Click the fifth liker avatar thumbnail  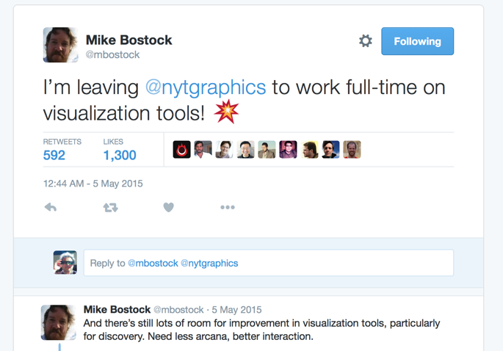267,150
